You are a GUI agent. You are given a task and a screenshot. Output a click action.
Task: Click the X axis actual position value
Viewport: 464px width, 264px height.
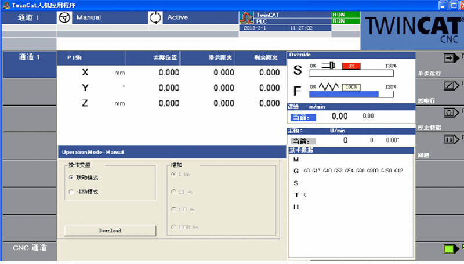point(169,73)
